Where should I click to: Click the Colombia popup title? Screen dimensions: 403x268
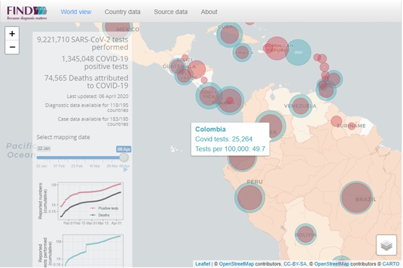point(210,129)
